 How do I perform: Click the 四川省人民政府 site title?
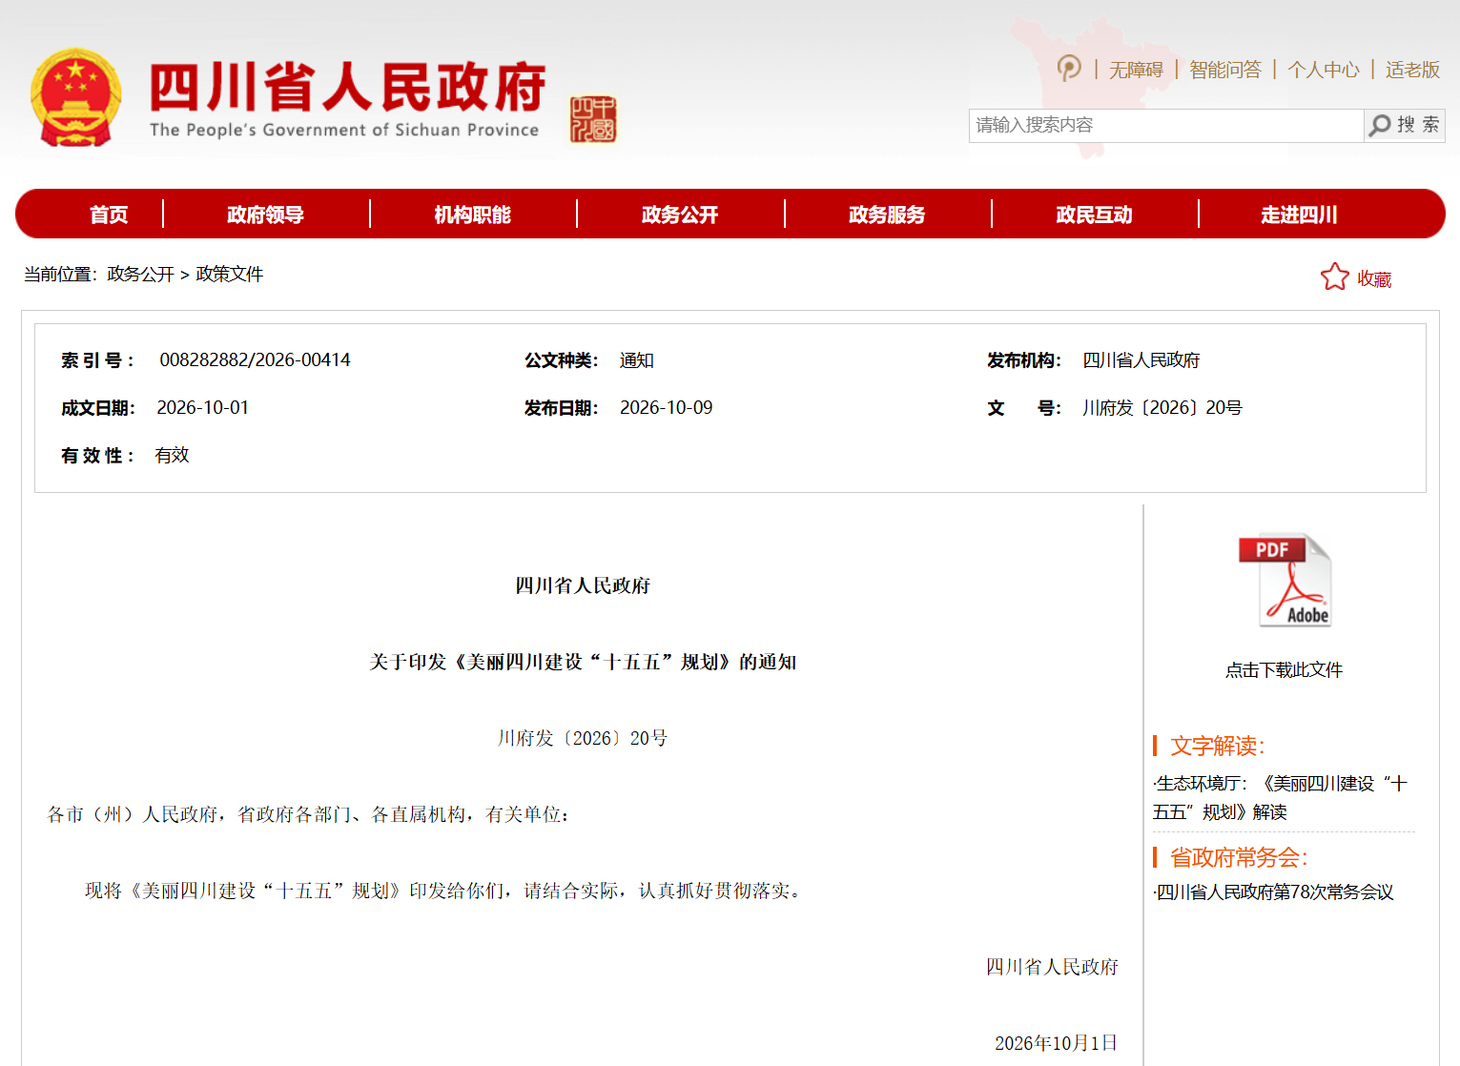(x=347, y=88)
